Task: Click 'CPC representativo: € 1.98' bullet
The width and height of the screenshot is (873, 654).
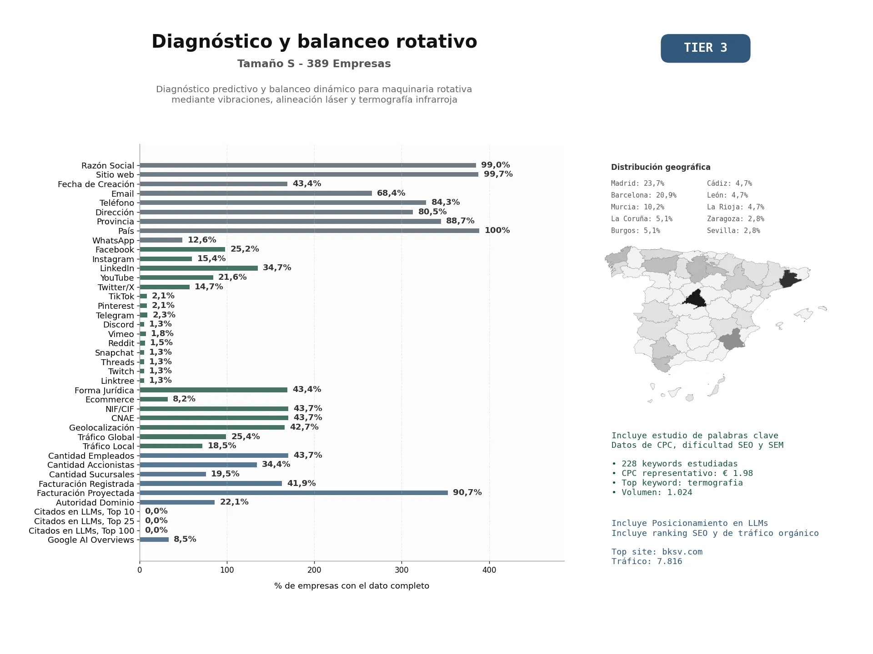Action: 682,473
